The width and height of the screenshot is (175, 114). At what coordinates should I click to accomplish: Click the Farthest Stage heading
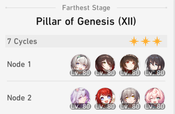[86, 7]
